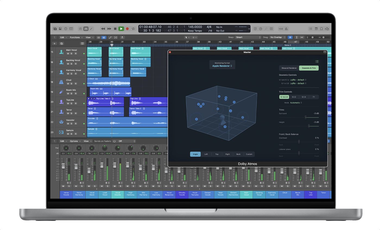
Task: Open the Snap Smart dropdown
Action: coord(248,37)
